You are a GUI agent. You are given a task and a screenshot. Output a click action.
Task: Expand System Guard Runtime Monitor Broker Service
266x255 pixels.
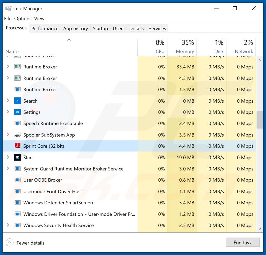8,168
